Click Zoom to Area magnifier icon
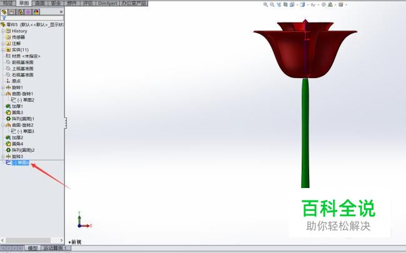This screenshot has width=406, height=253. [x=272, y=4]
